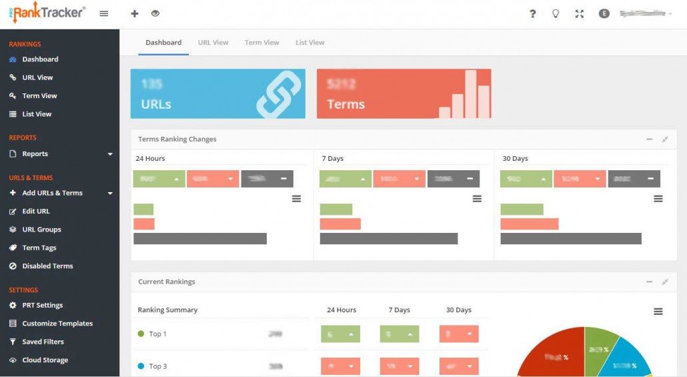
Task: Switch to the URL View tab
Action: pyautogui.click(x=213, y=43)
